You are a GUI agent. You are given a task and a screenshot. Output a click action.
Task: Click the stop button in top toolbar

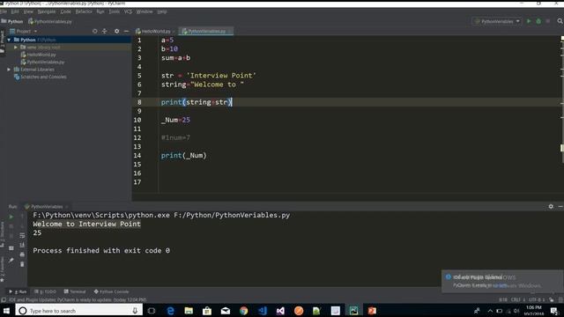point(548,21)
